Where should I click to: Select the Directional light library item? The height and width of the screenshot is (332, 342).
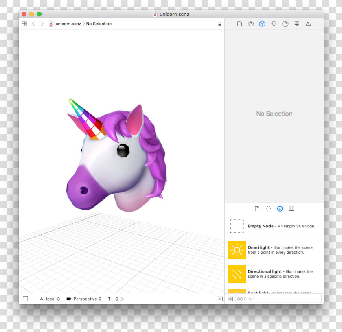tap(274, 274)
